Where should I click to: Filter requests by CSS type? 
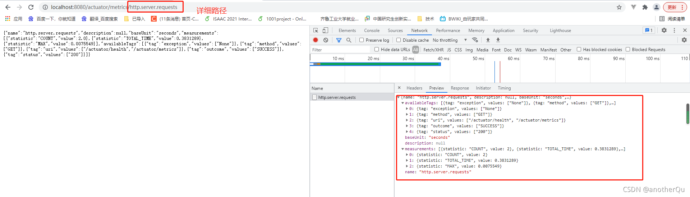458,50
